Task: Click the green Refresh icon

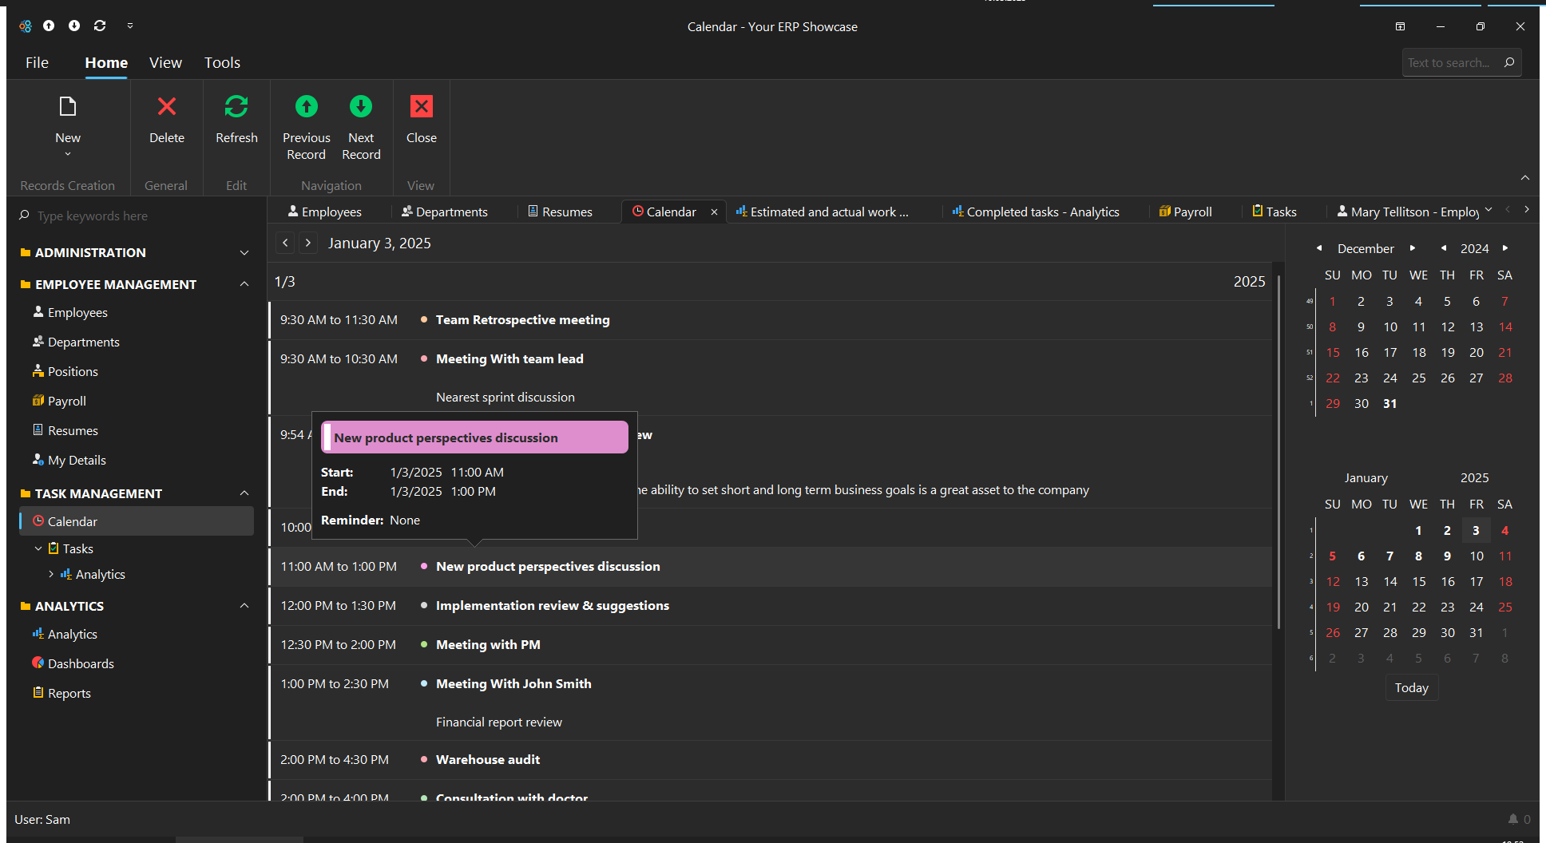Action: (236, 107)
